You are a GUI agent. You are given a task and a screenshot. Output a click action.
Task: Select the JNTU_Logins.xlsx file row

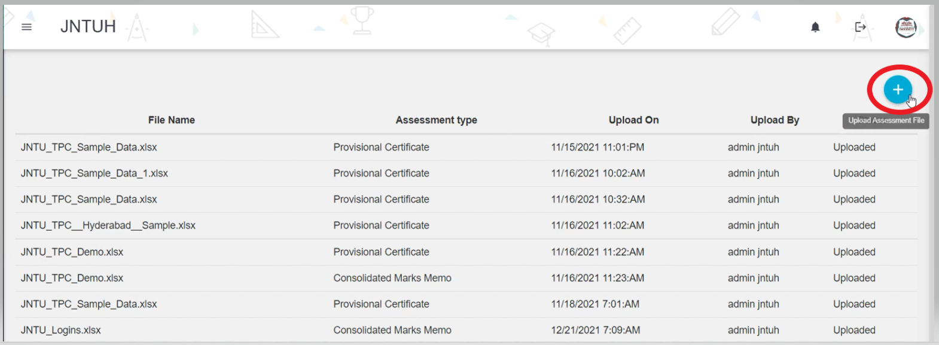tap(61, 330)
